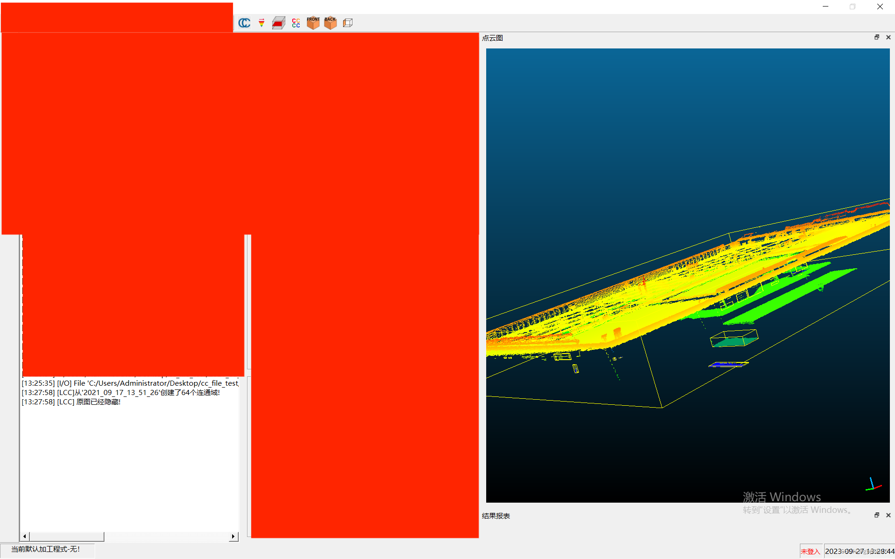Viewport: 895px width, 559px height.
Task: Close the 结果报表 panel
Action: [888, 515]
